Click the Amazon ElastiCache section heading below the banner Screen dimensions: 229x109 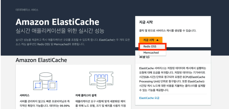[x=41, y=60]
